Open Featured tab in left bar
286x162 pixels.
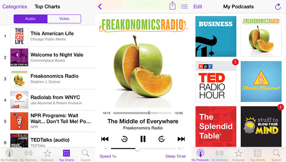click(x=47, y=155)
